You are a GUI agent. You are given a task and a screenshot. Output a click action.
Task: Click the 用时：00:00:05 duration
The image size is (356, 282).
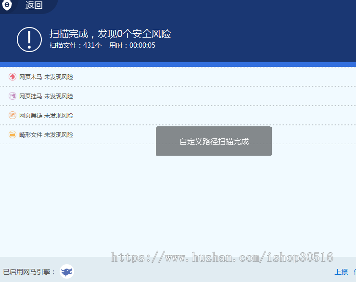(132, 45)
